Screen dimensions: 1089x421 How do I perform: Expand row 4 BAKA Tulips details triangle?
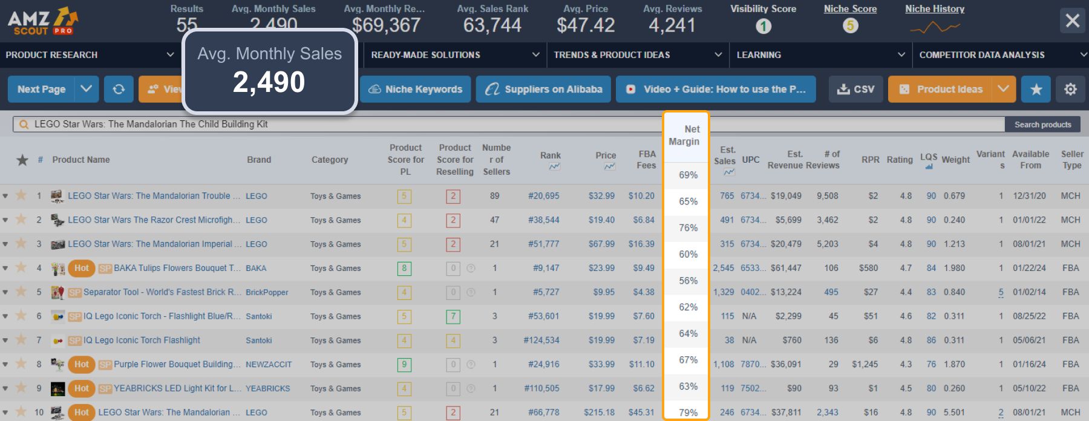coord(5,268)
